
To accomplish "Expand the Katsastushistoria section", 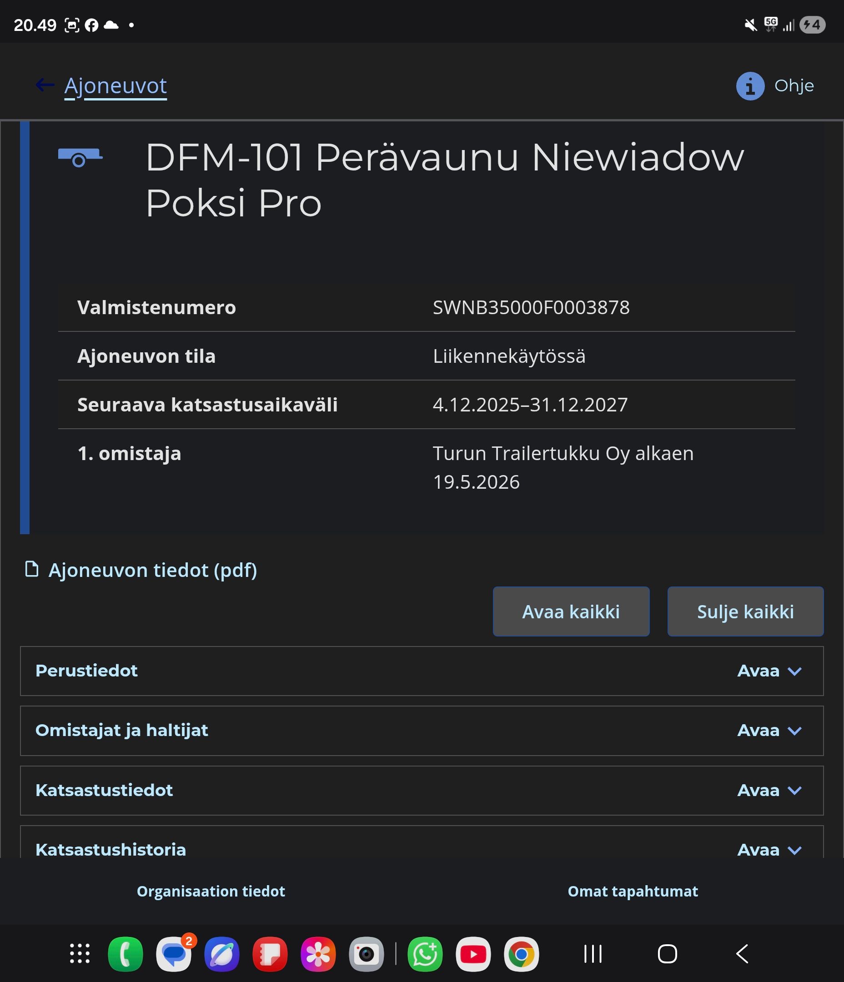I will 422,842.
